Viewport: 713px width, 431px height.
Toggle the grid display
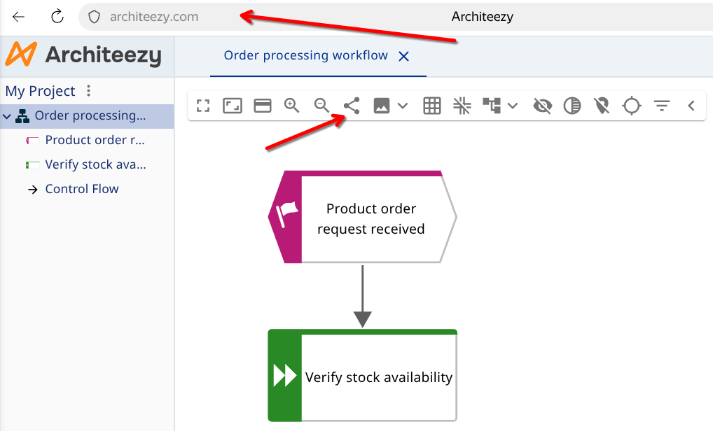point(432,106)
